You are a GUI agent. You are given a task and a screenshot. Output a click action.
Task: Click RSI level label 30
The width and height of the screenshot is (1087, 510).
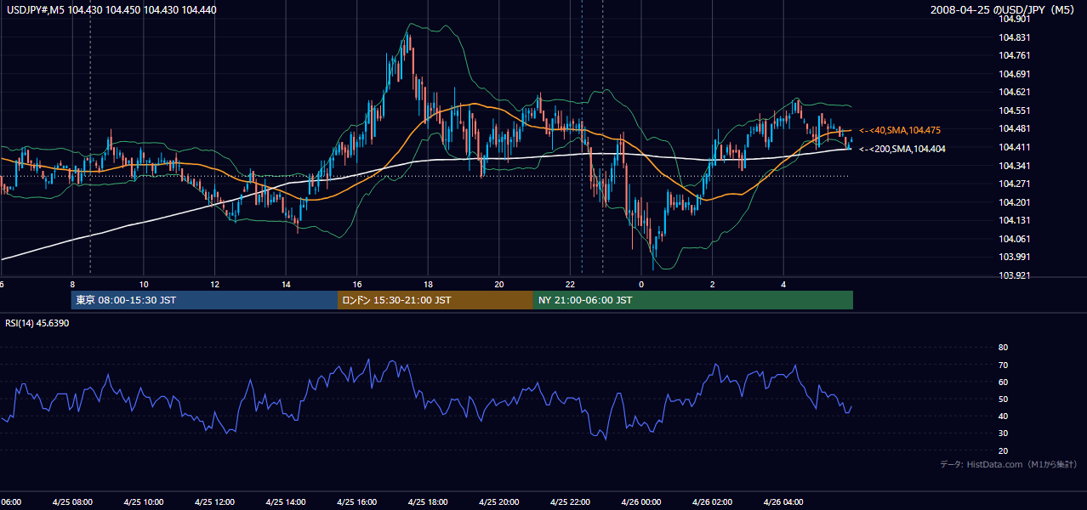point(1003,433)
